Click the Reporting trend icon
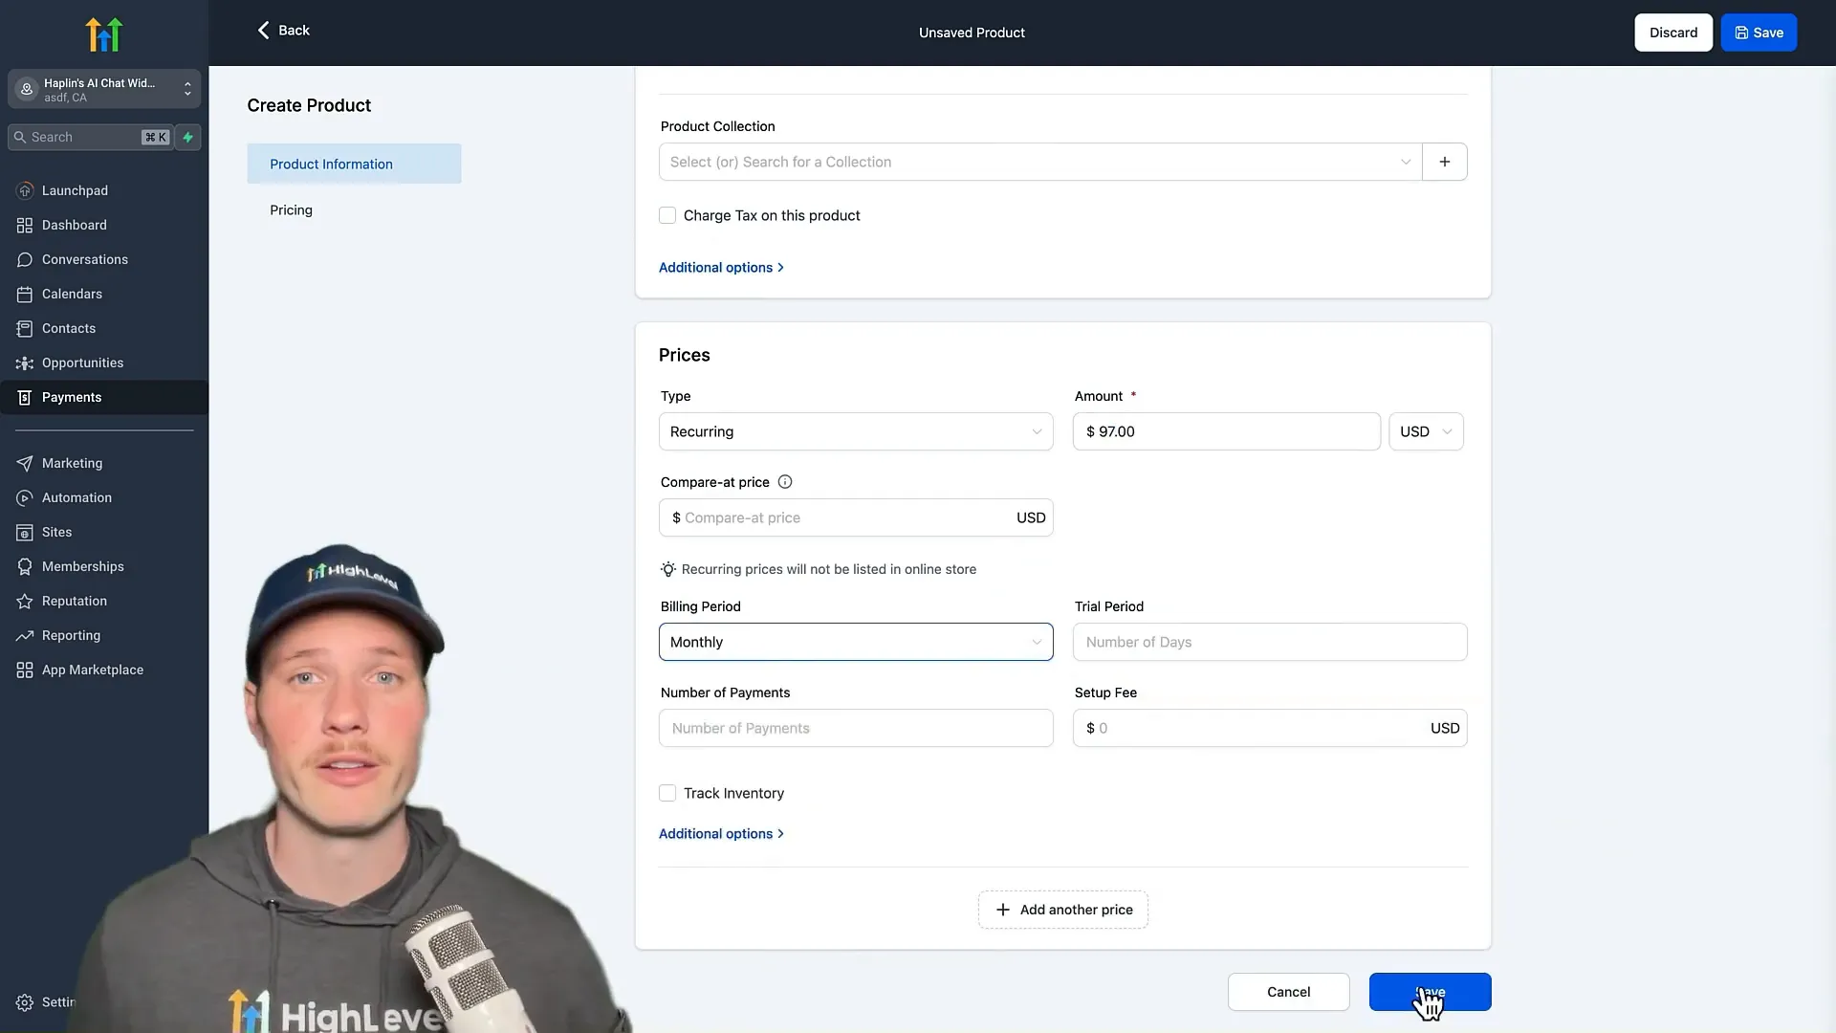1836x1033 pixels. tap(25, 635)
